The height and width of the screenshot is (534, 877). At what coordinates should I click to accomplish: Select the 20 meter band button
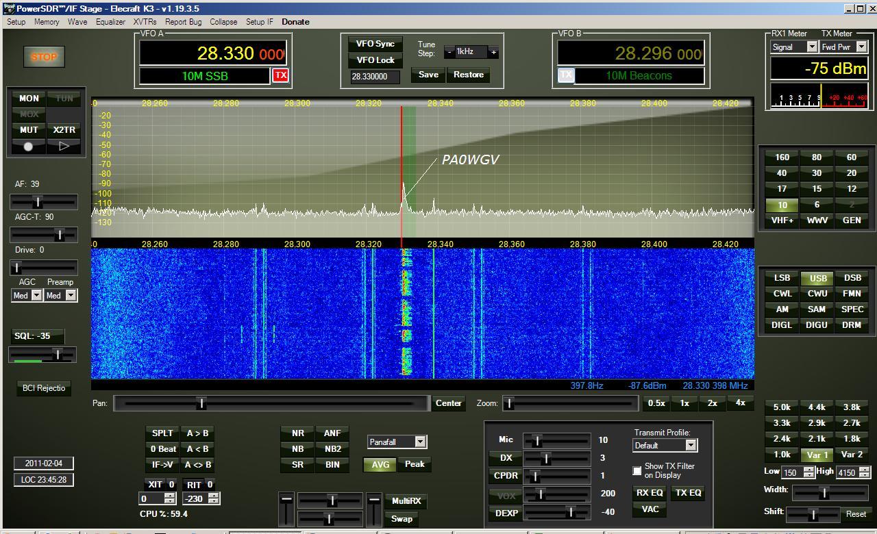(x=852, y=174)
